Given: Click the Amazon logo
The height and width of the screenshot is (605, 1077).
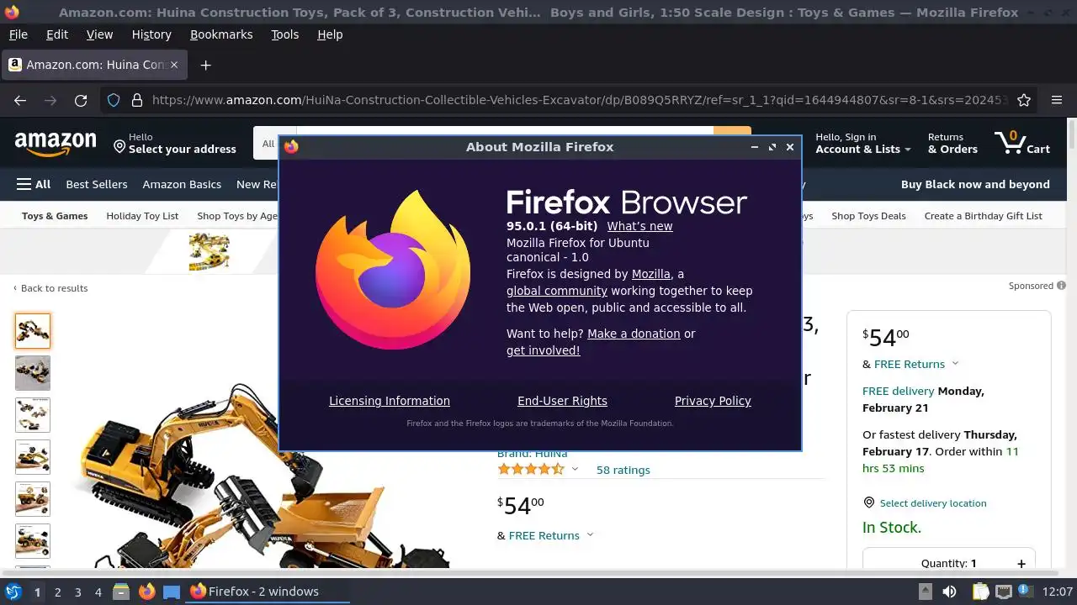Looking at the screenshot, I should coord(56,144).
